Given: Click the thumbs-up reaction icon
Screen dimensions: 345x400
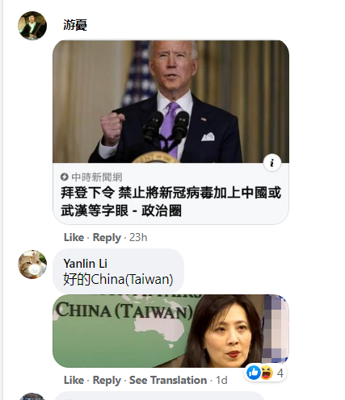Looking at the screenshot, I should 254,373.
